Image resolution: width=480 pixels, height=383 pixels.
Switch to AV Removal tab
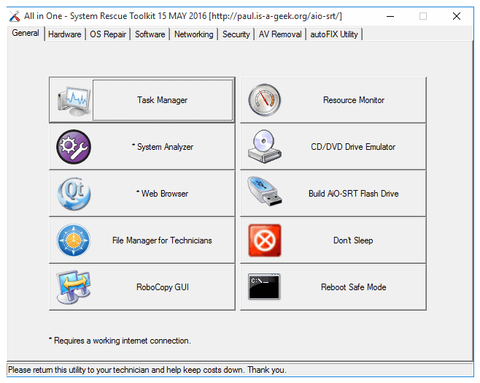[280, 34]
